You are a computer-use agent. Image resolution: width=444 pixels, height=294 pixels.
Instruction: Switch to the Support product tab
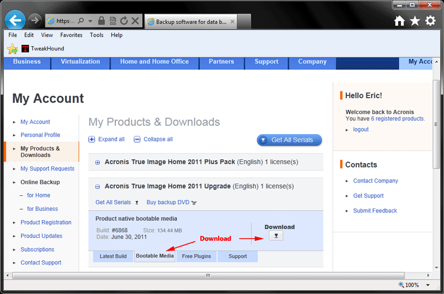click(x=238, y=256)
